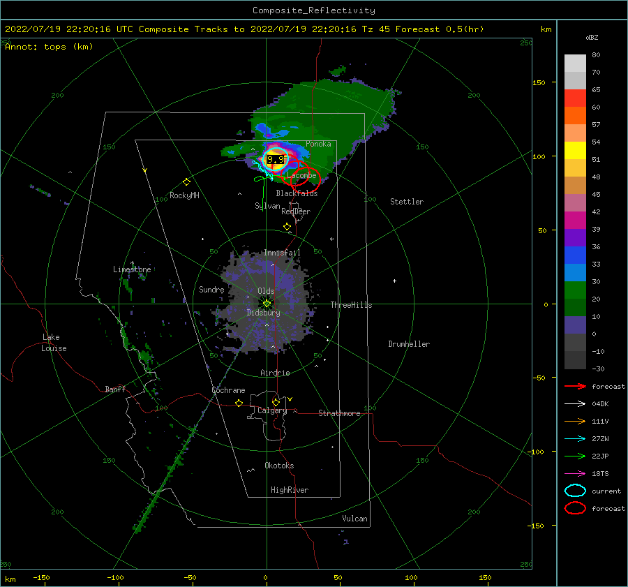Image resolution: width=628 pixels, height=587 pixels.
Task: Click the RedDeer city label
Action: (296, 211)
